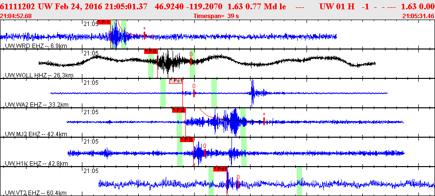This screenshot has height=196, width=435.
Task: Click the UW.WA2 EHZ -- 33.2km station label
Action: tap(37, 104)
